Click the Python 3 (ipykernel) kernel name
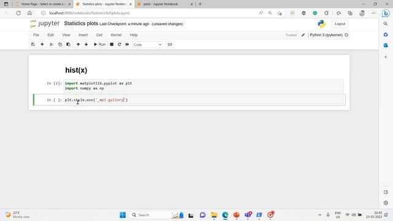 pos(326,35)
